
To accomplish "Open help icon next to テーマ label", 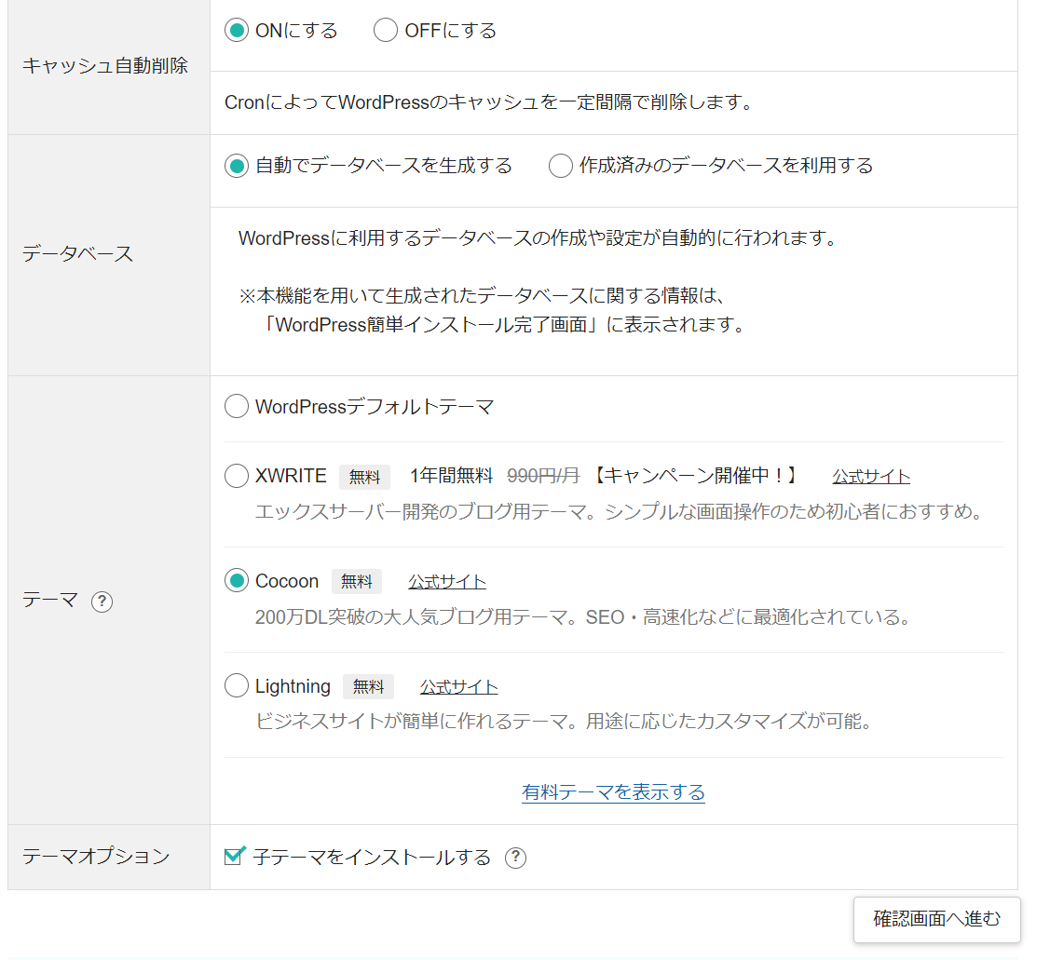I will pyautogui.click(x=102, y=602).
